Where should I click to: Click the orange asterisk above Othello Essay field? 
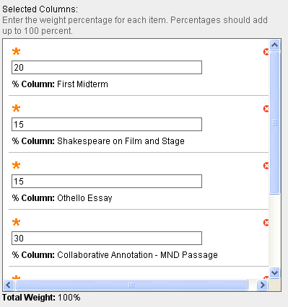click(x=16, y=165)
